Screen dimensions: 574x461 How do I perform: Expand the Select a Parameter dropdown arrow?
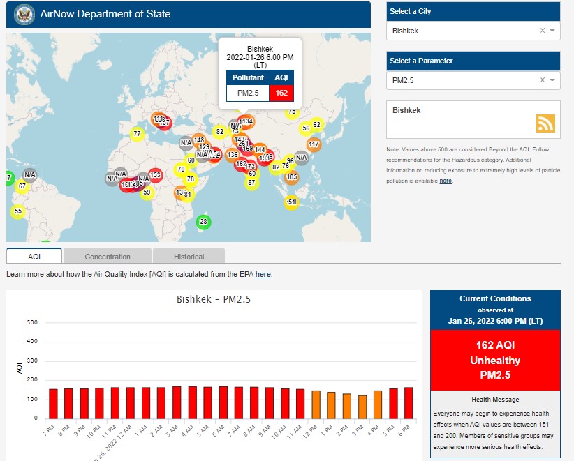point(552,81)
